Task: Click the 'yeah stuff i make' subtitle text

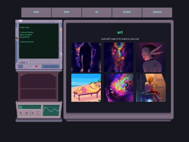Action: coord(120,39)
